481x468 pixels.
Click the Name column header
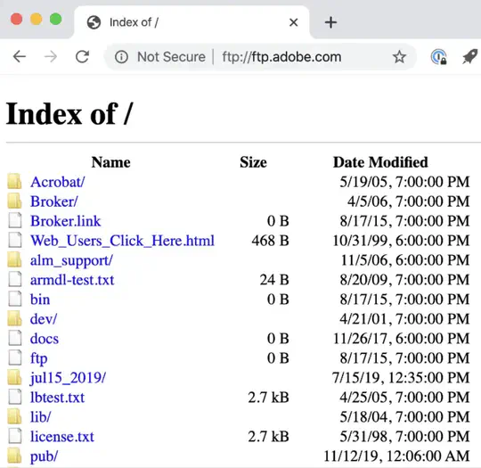point(111,162)
